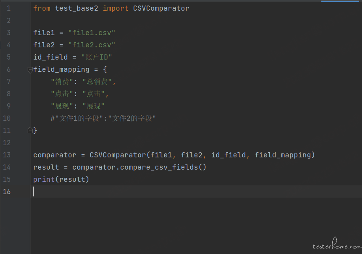362x254 pixels.
Task: Click the "总消费" mapping value
Action: (x=98, y=82)
